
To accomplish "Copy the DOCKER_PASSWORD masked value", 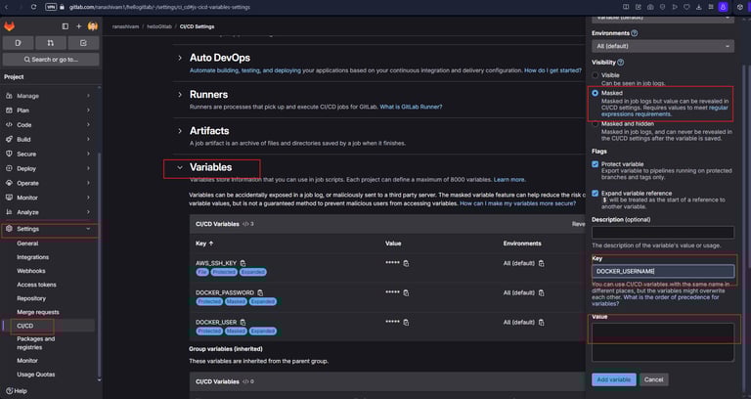I will tap(406, 293).
